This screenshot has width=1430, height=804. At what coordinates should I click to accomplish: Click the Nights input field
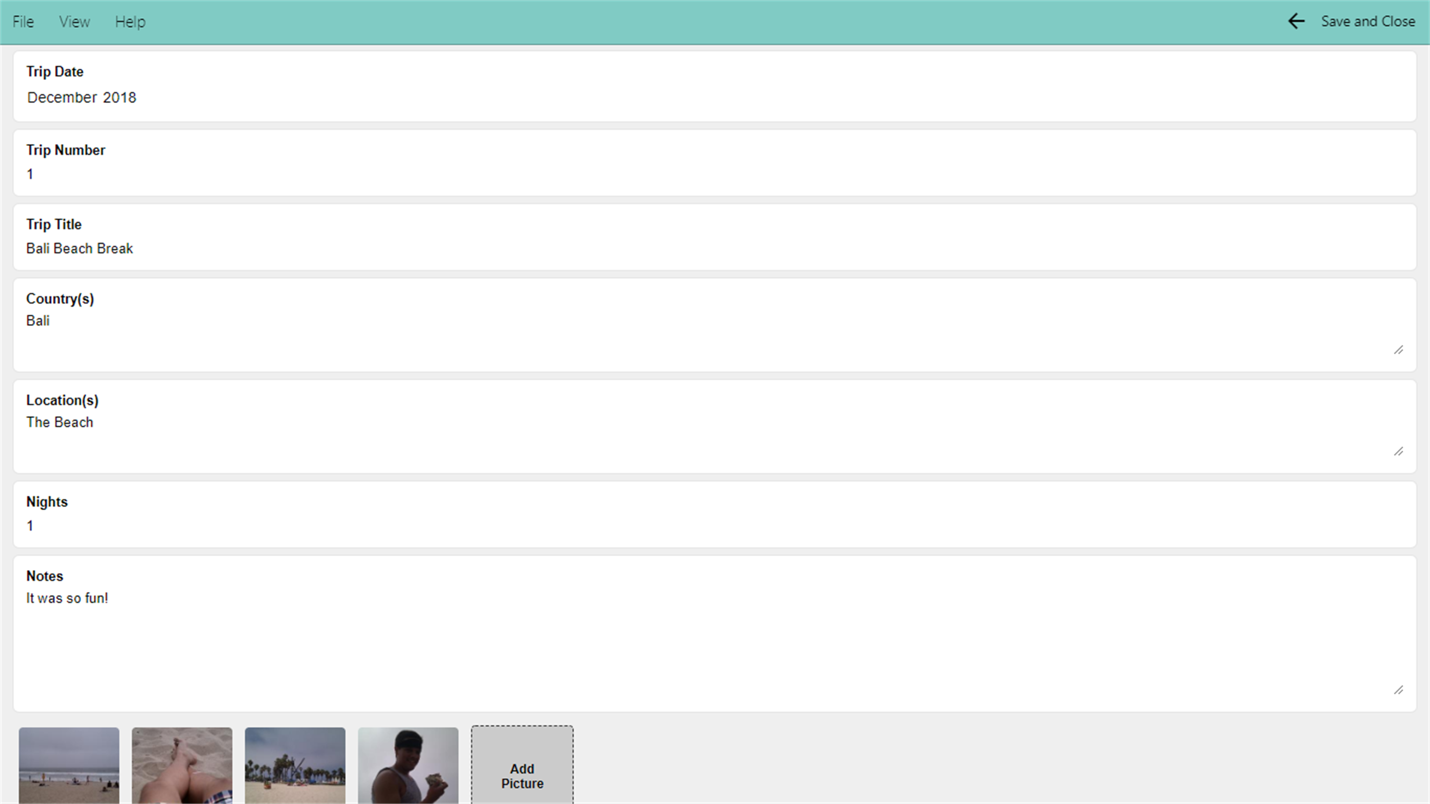click(714, 526)
